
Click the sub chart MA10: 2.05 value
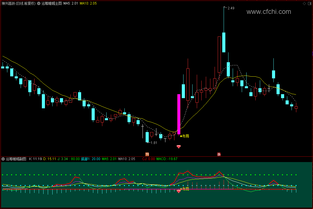coord(127,159)
